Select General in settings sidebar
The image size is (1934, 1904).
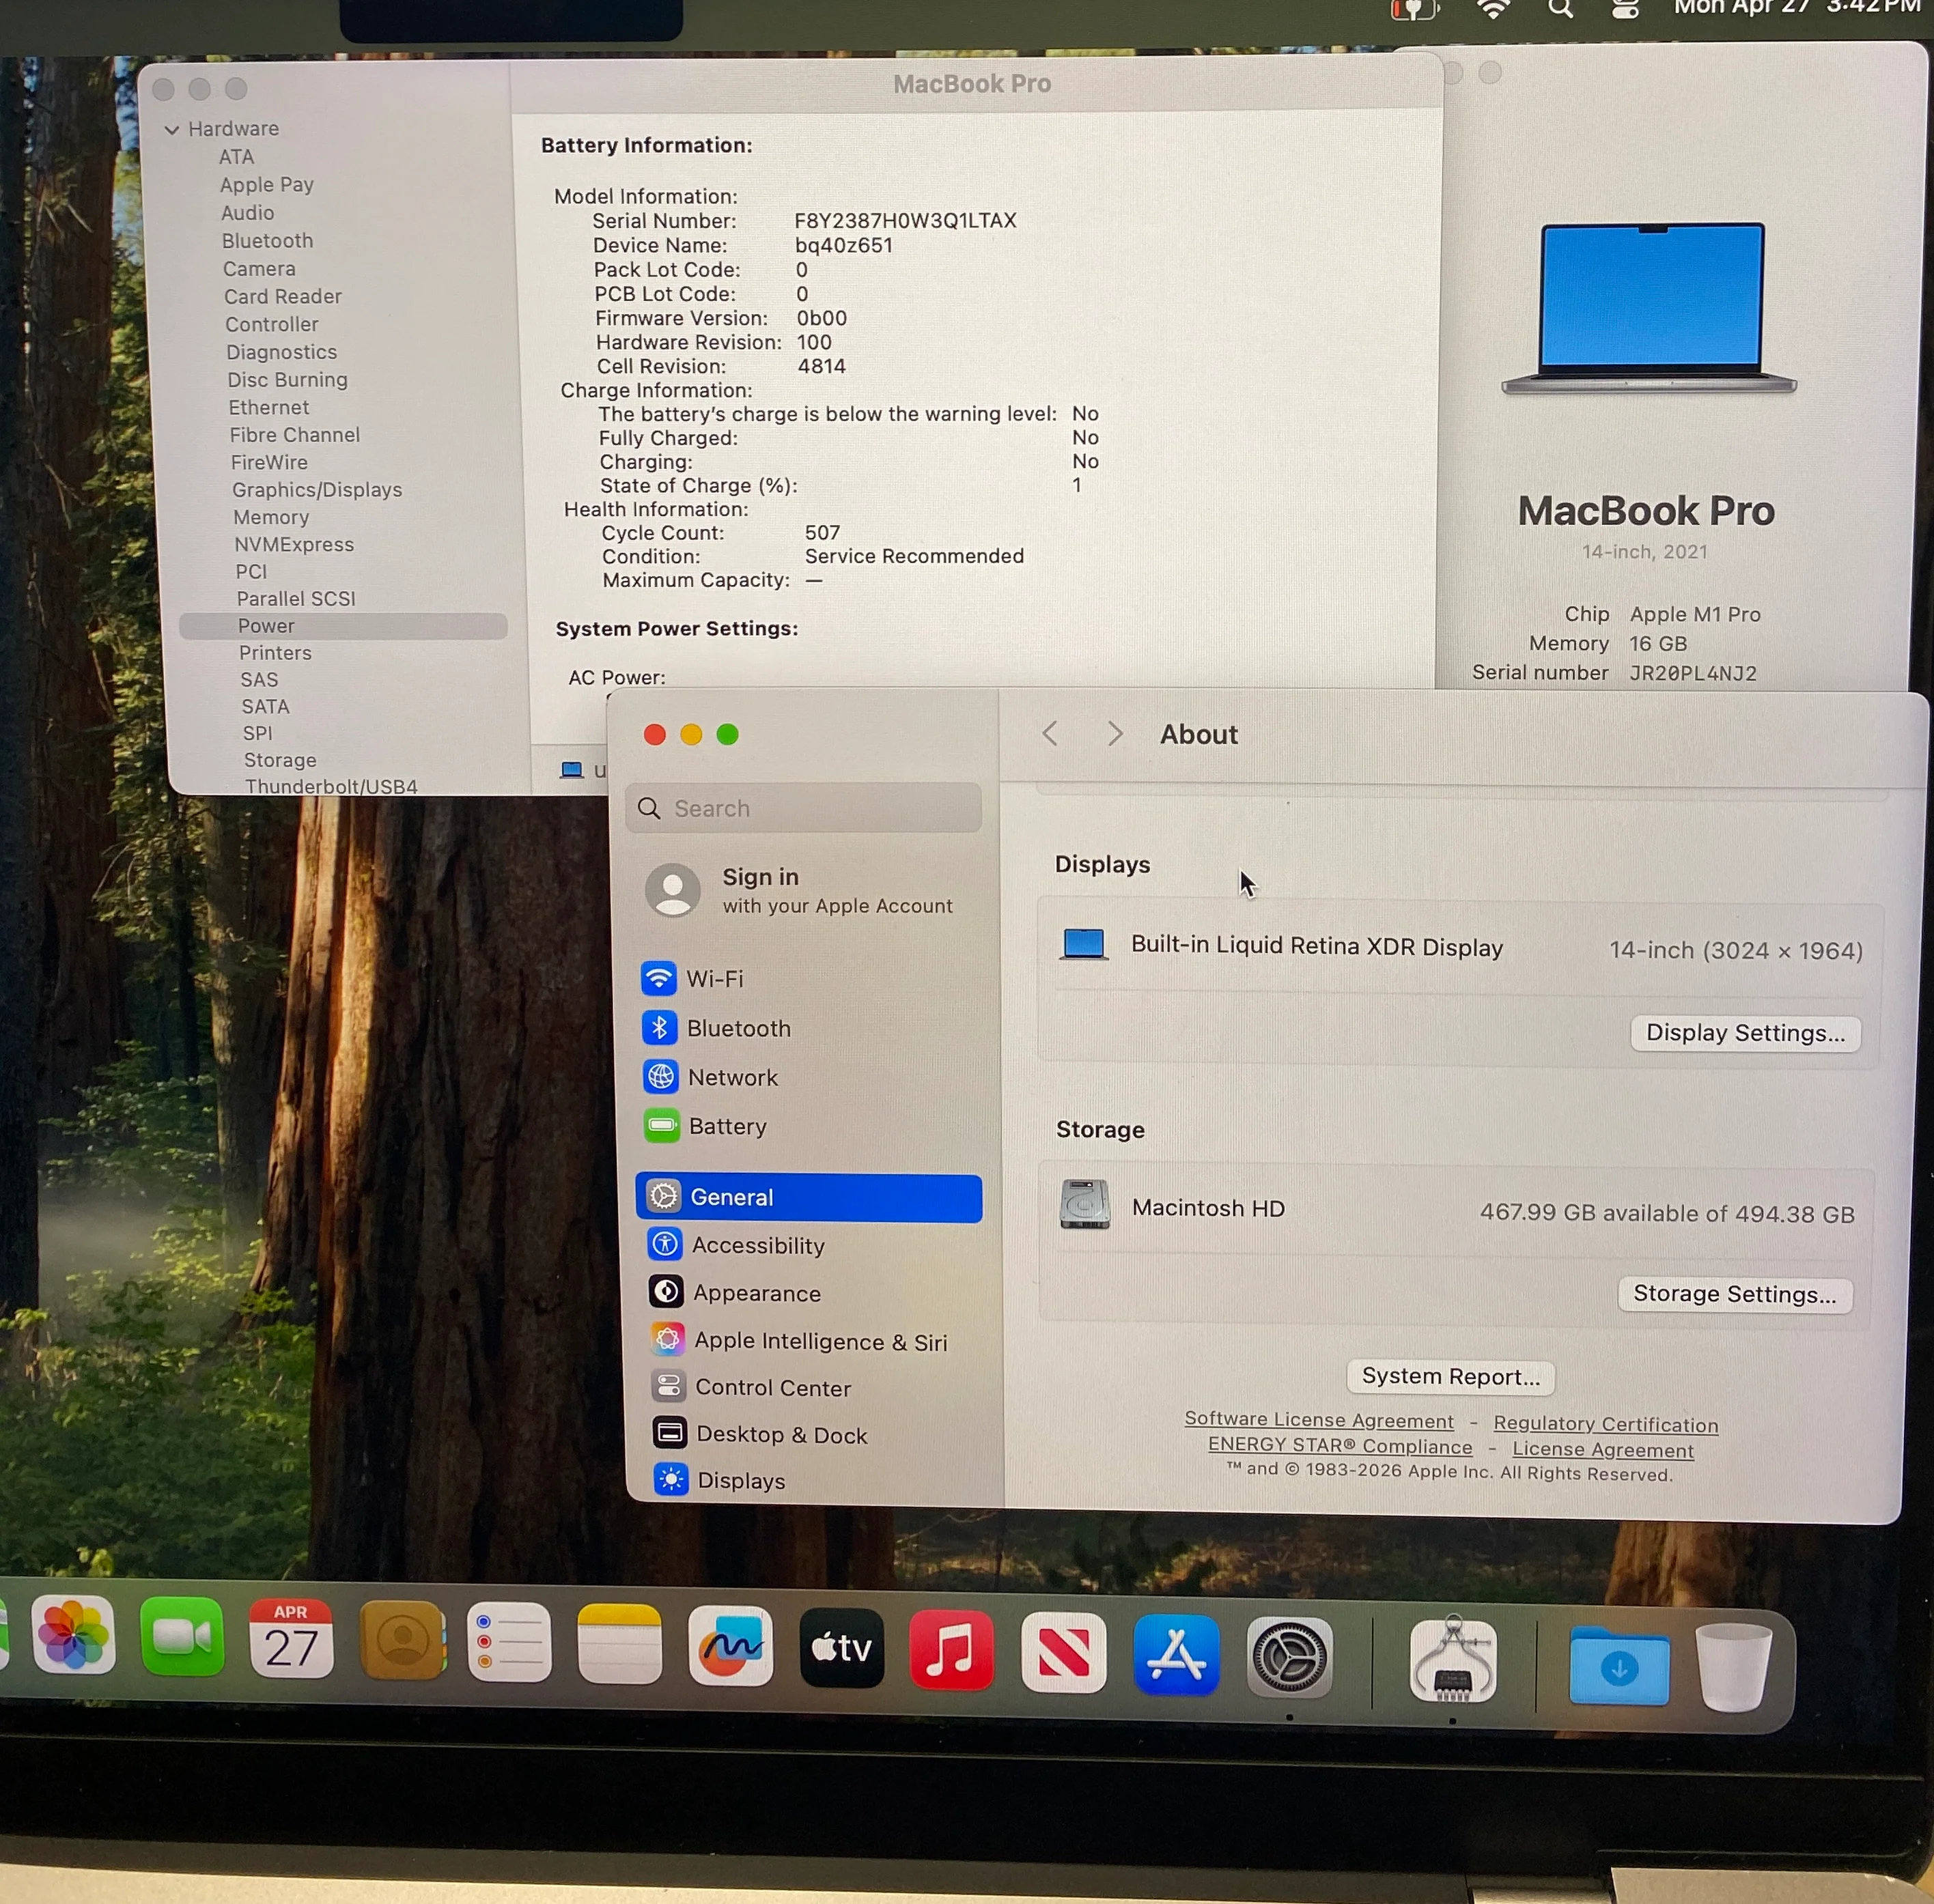(809, 1197)
